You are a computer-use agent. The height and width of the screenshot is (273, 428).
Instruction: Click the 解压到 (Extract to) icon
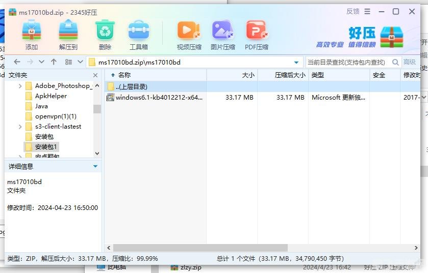[x=68, y=35]
